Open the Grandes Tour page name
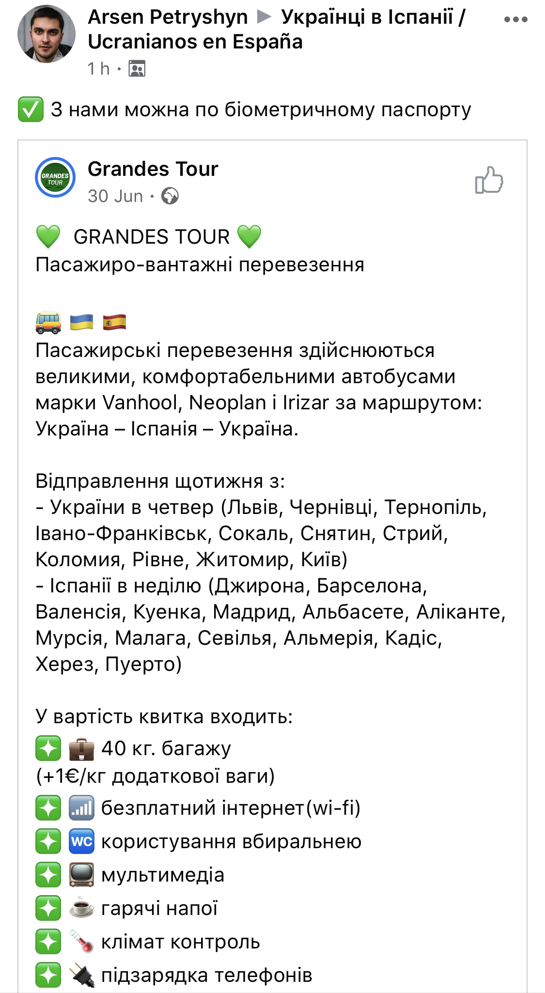The height and width of the screenshot is (993, 545). coord(153,169)
